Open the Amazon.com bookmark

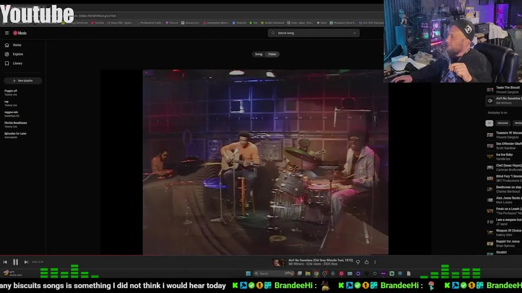pyautogui.click(x=190, y=23)
